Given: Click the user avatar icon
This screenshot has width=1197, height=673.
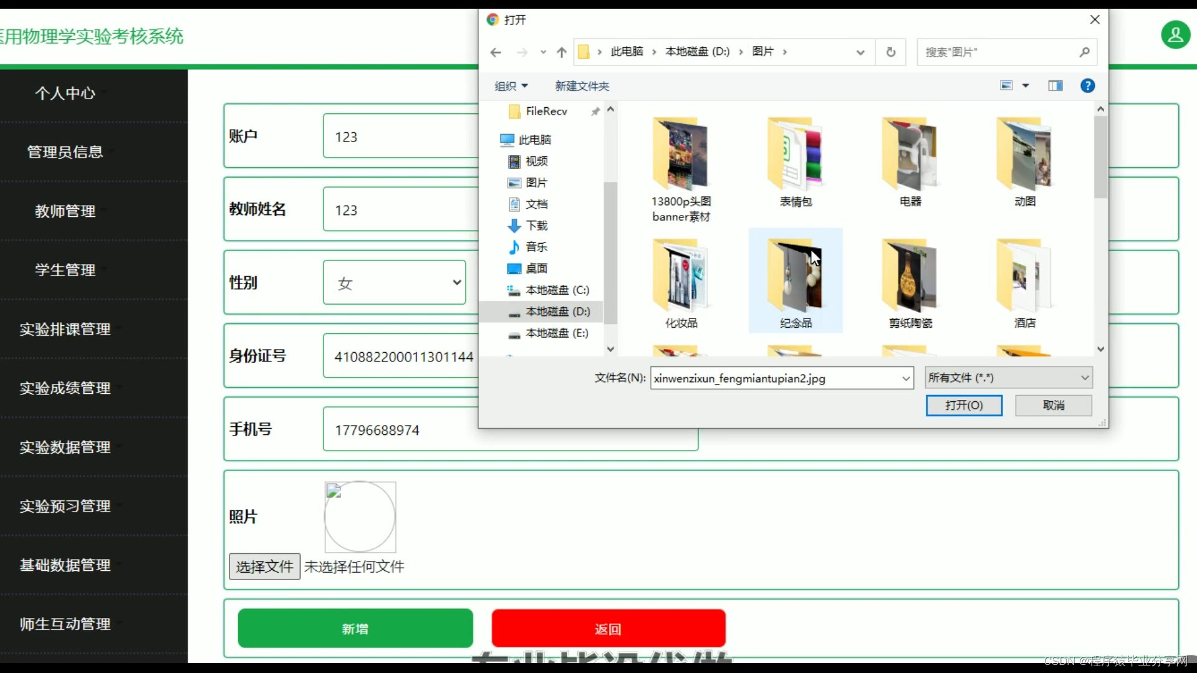Looking at the screenshot, I should [1175, 35].
